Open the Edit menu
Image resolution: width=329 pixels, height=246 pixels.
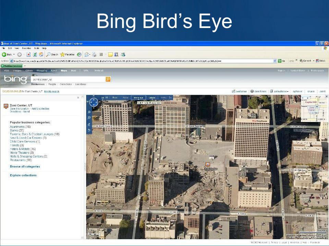[10, 48]
